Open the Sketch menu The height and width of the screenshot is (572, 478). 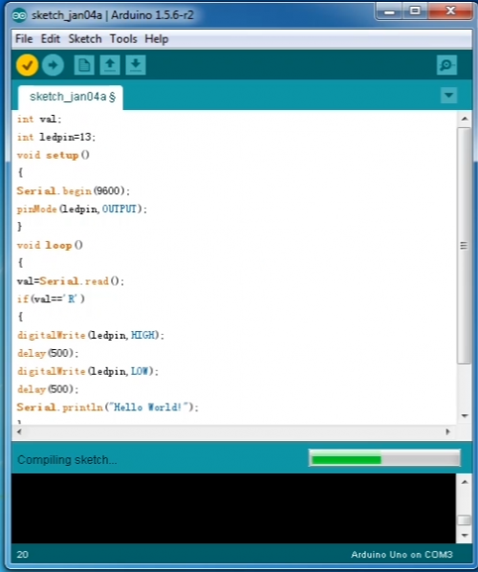85,38
